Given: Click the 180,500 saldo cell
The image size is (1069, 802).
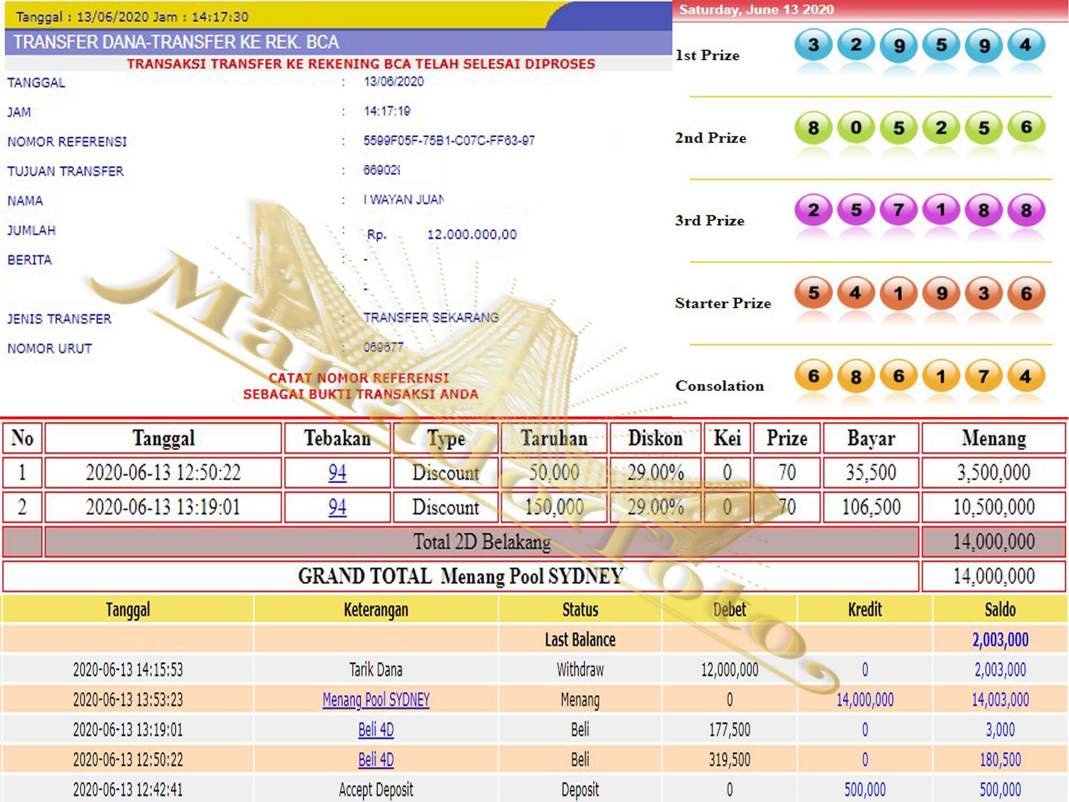Looking at the screenshot, I should coord(1000,759).
